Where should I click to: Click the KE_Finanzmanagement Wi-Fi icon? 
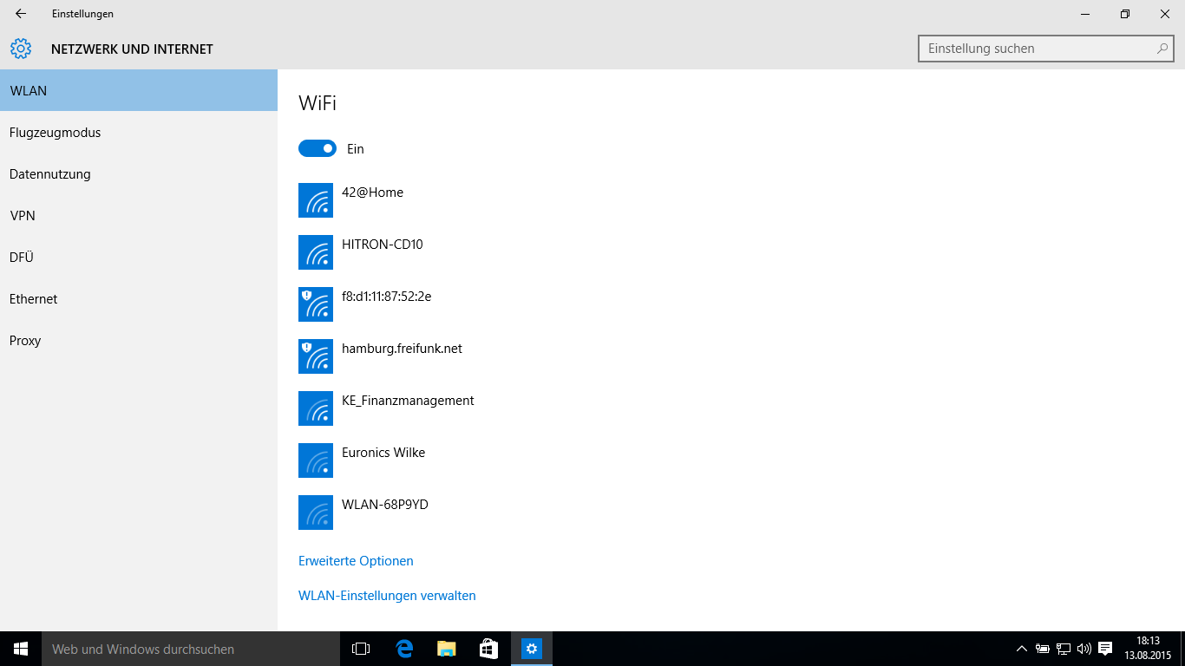(315, 408)
